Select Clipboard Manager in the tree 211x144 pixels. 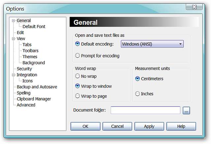(x=34, y=99)
